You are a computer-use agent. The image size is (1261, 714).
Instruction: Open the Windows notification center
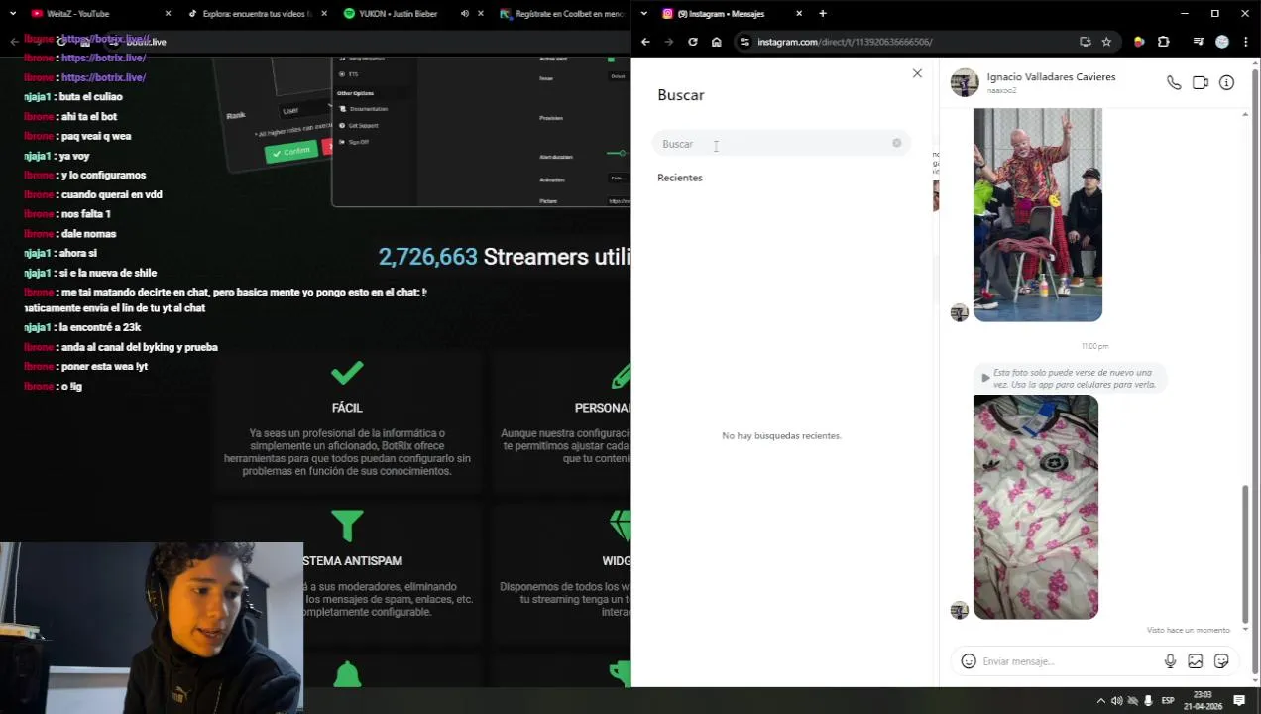coord(1239,701)
